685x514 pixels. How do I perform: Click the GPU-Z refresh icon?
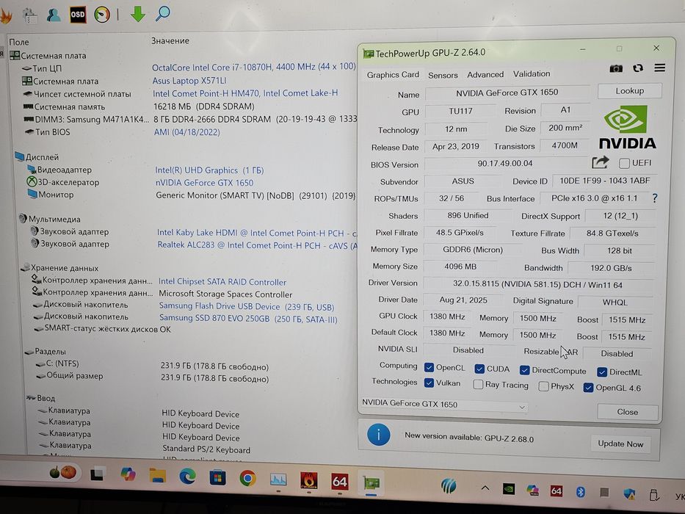coord(638,68)
